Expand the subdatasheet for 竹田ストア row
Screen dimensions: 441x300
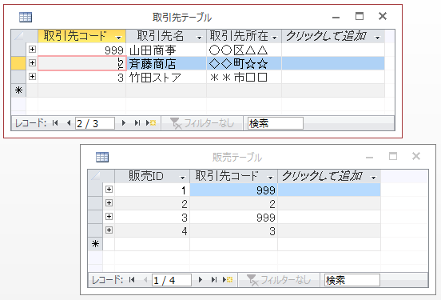click(x=32, y=76)
